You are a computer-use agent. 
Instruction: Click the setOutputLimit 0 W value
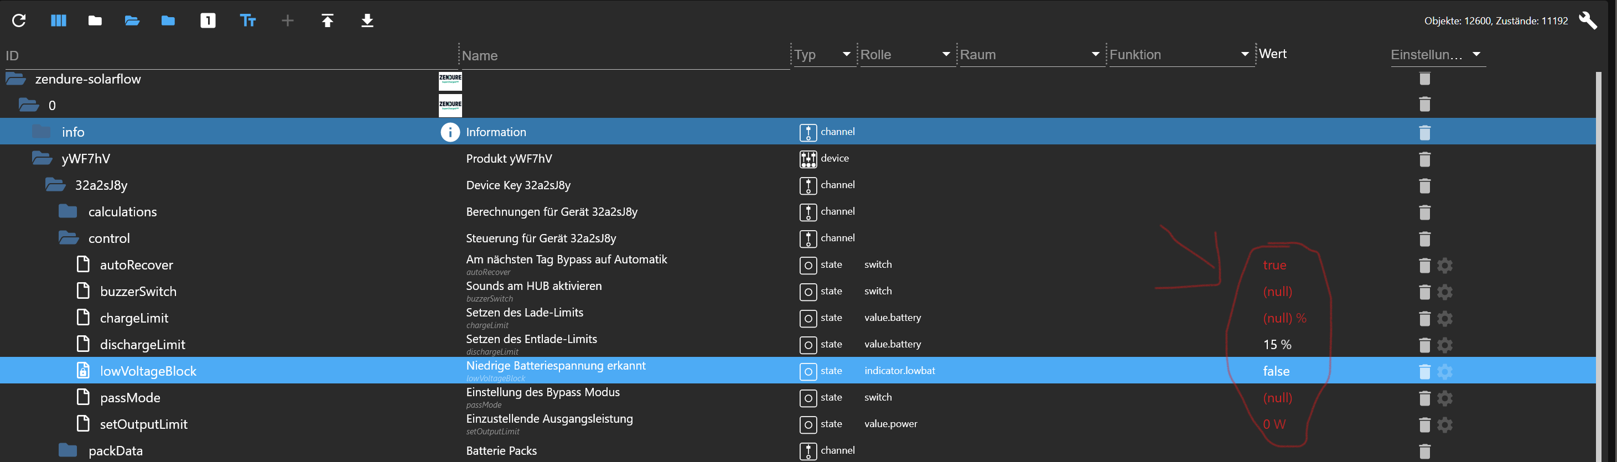(x=1274, y=424)
